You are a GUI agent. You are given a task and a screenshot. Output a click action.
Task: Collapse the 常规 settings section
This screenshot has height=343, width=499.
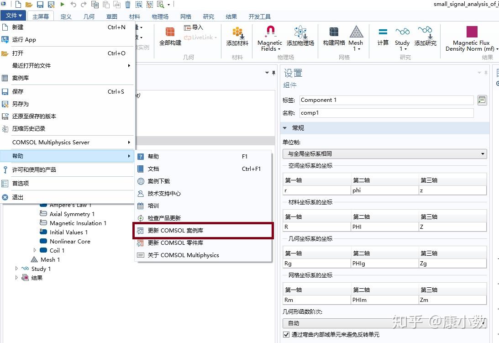coord(285,127)
